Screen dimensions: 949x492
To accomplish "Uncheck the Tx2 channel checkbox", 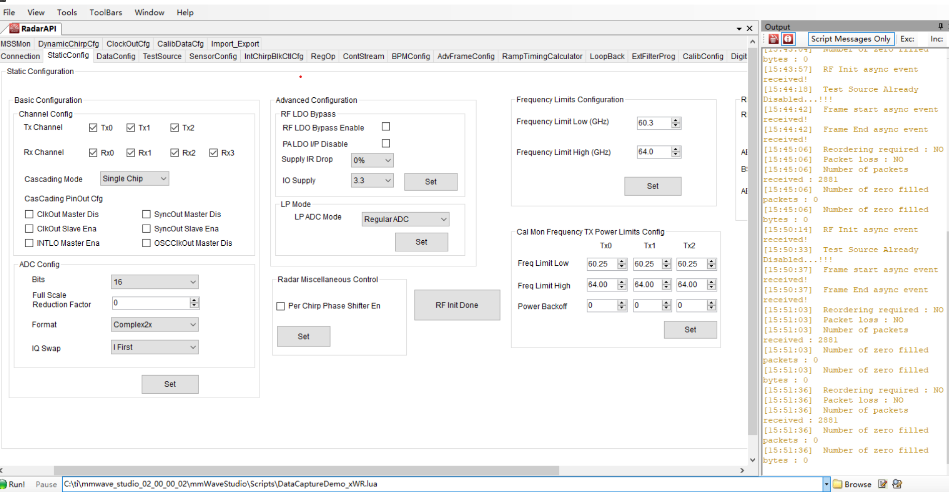I will tap(174, 128).
